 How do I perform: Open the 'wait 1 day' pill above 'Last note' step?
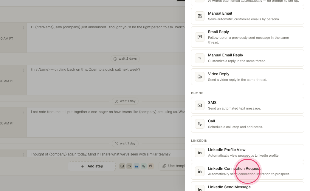coord(125,101)
